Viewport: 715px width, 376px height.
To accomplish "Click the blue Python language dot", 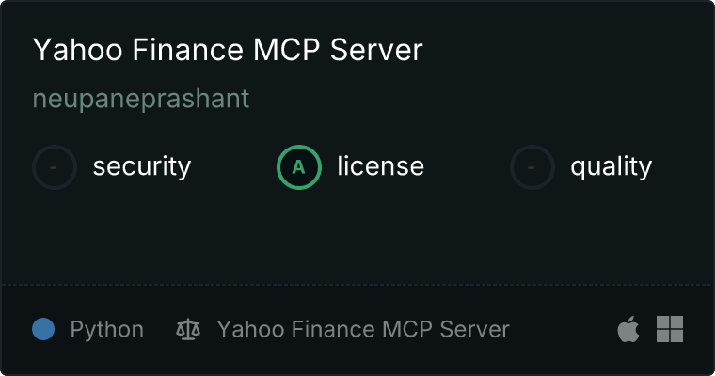I will (x=43, y=329).
